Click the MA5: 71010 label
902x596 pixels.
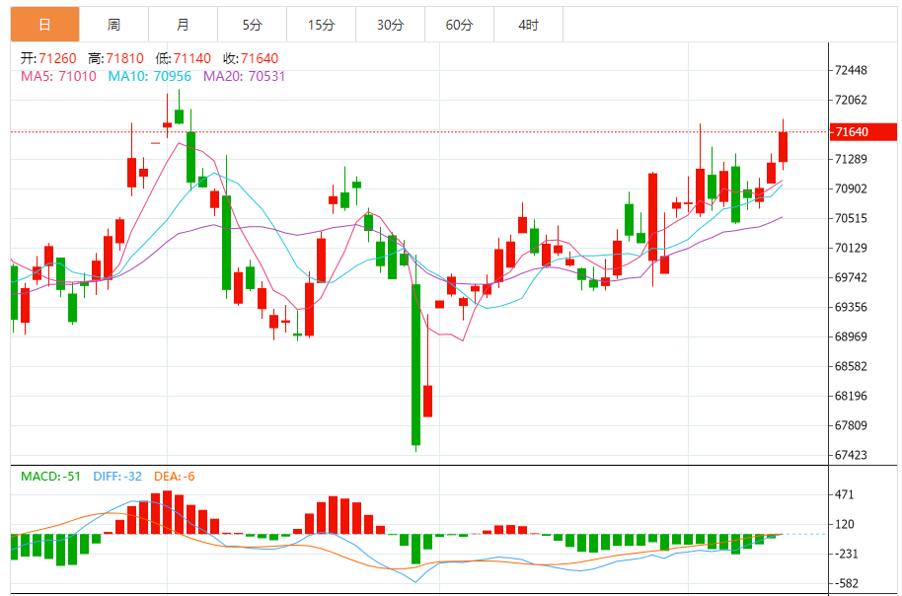point(58,76)
